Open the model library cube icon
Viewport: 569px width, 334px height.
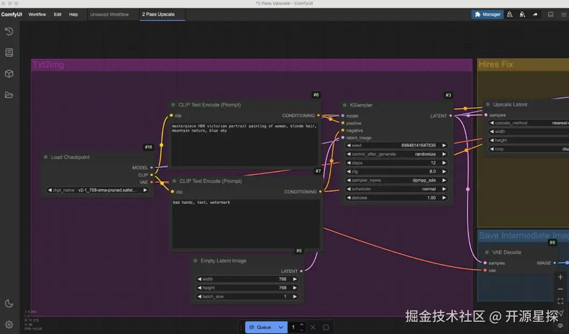pos(9,73)
